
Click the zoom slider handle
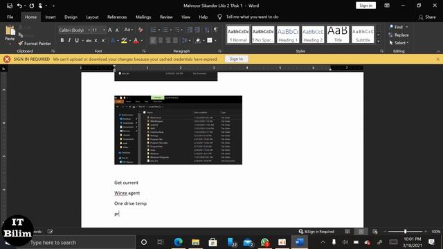(x=405, y=231)
